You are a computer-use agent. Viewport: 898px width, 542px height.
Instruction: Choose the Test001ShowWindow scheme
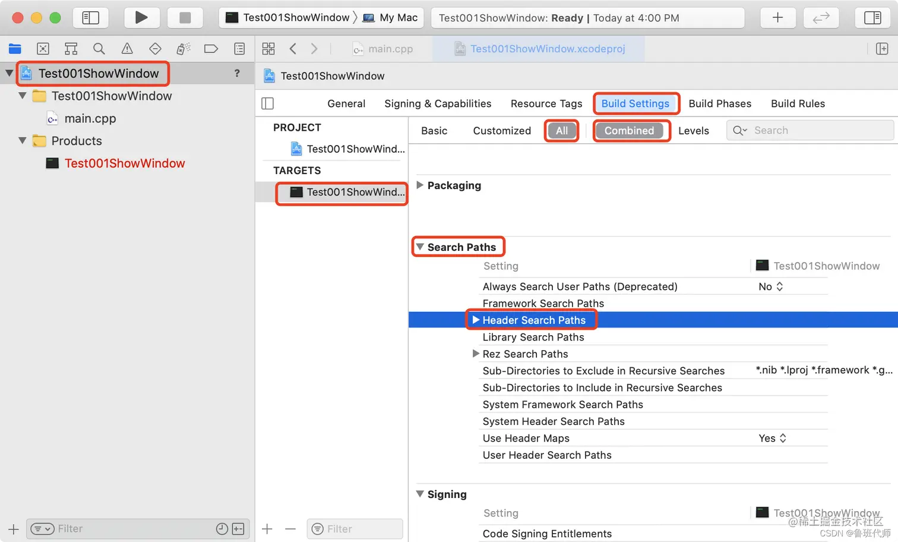(x=289, y=18)
